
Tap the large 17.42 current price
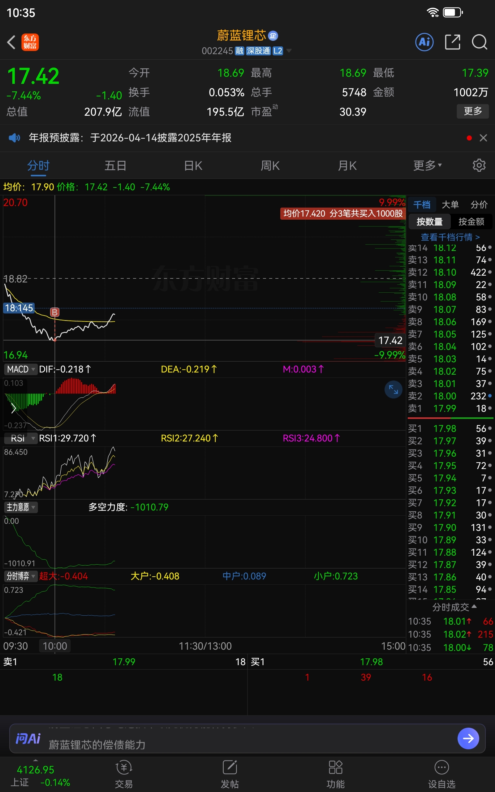(x=33, y=76)
